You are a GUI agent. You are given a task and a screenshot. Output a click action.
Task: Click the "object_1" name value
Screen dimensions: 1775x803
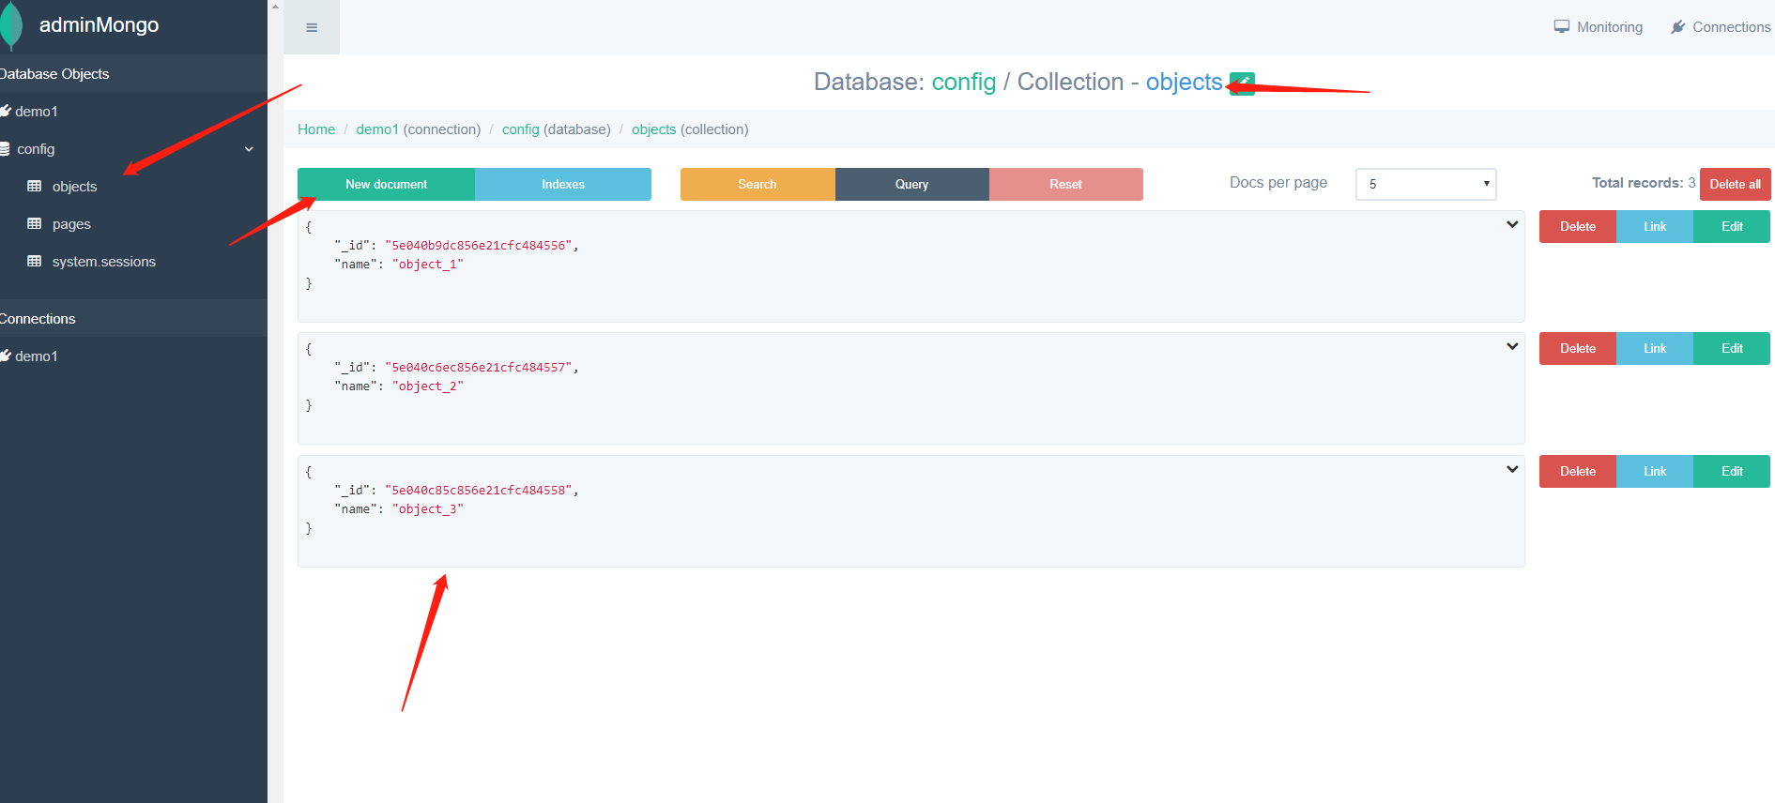[428, 265]
